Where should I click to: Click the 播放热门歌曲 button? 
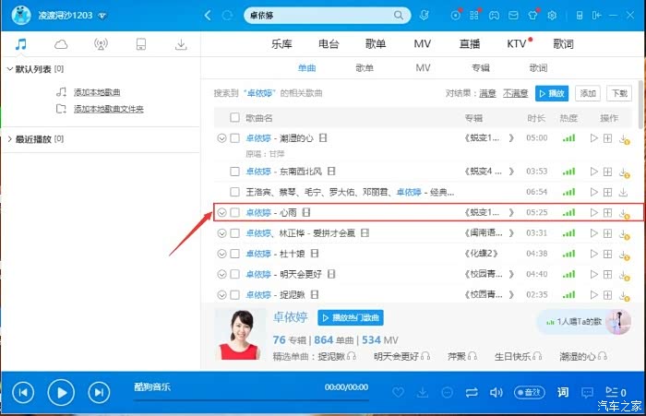coord(350,317)
